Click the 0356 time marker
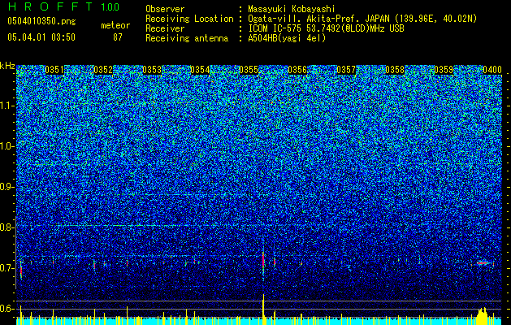This screenshot has width=511, height=325. [x=297, y=70]
